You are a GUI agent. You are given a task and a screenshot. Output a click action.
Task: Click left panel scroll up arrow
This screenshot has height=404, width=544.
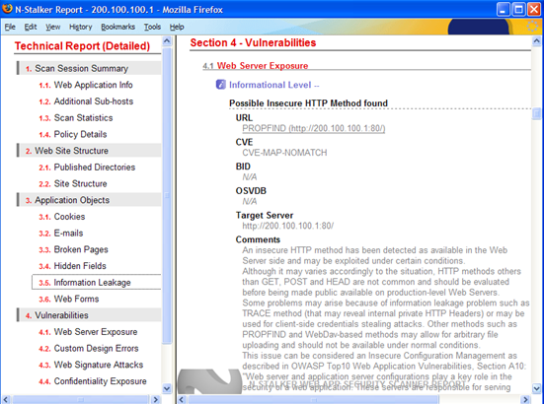coord(167,41)
